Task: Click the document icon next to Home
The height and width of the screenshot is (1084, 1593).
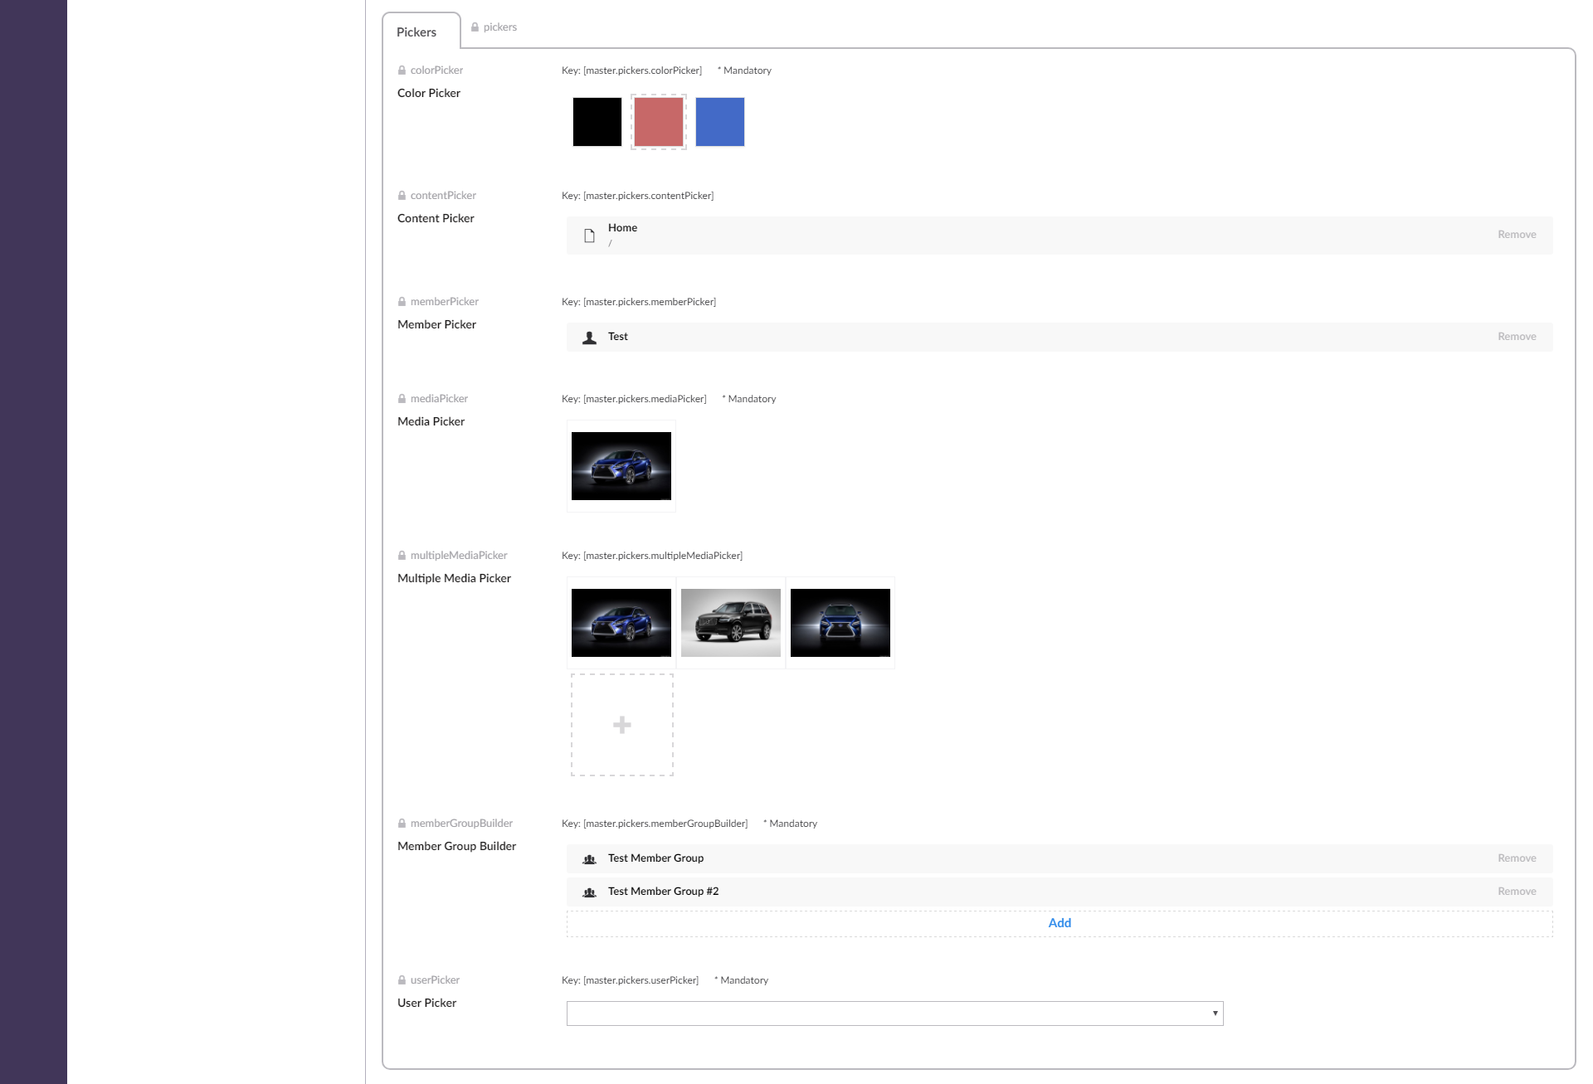Action: pos(589,236)
